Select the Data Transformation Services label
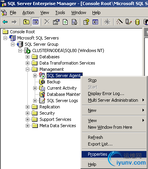The width and height of the screenshot is (148, 169). click(x=67, y=63)
